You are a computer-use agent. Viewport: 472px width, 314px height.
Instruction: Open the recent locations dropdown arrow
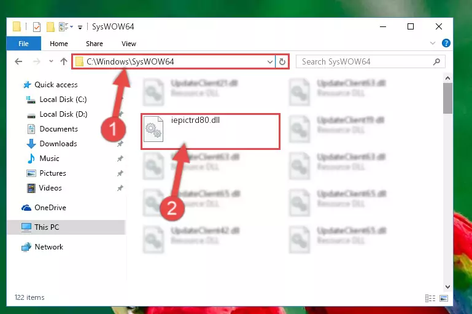tap(51, 61)
